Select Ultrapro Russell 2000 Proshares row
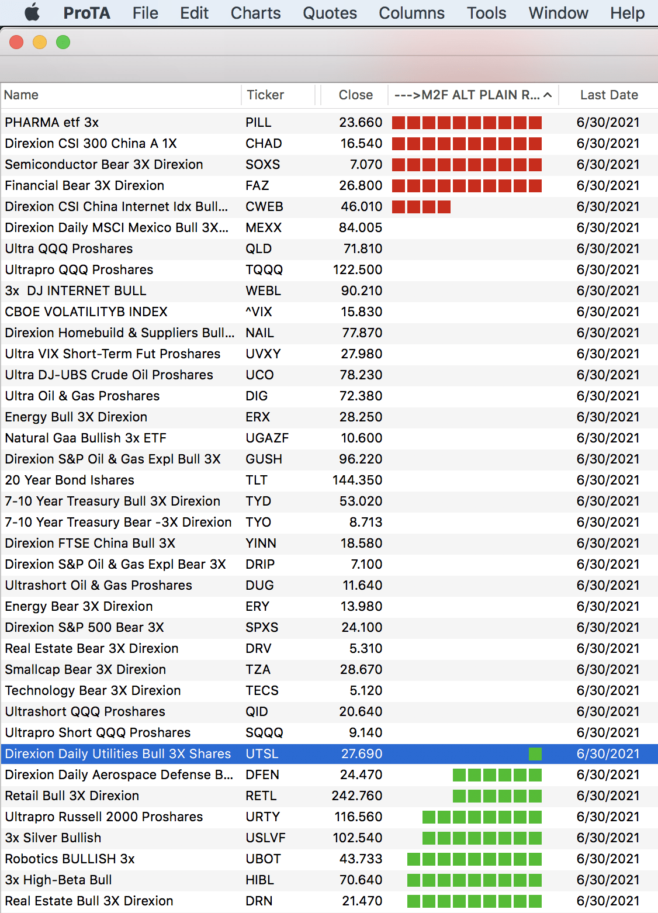658x913 pixels. point(329,817)
